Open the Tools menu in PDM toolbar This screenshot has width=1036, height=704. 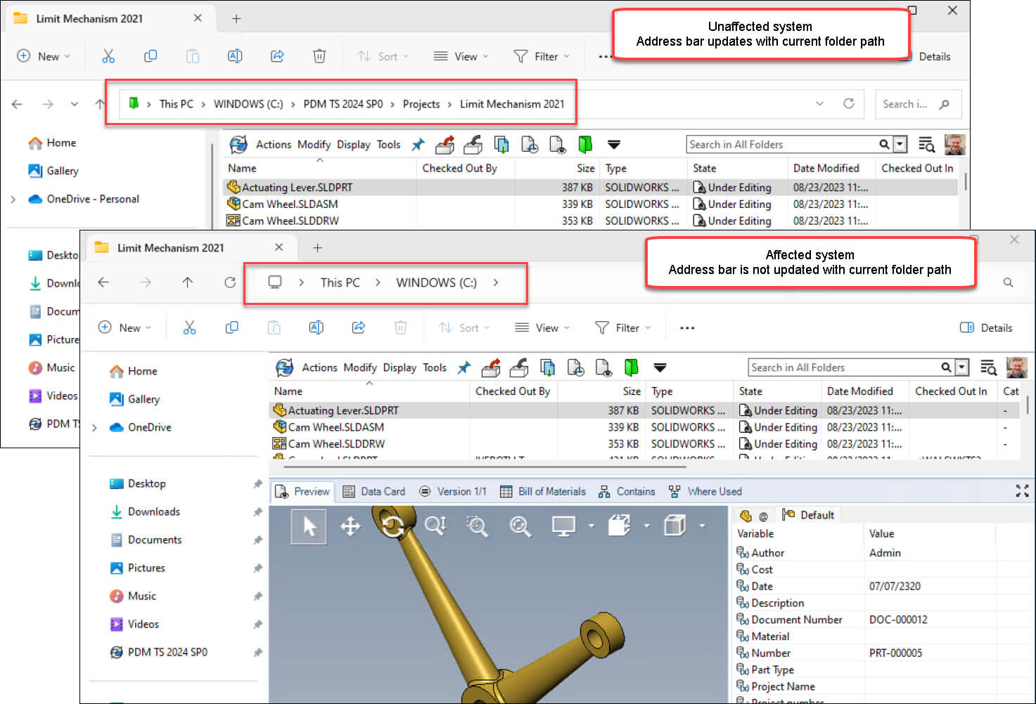[434, 367]
